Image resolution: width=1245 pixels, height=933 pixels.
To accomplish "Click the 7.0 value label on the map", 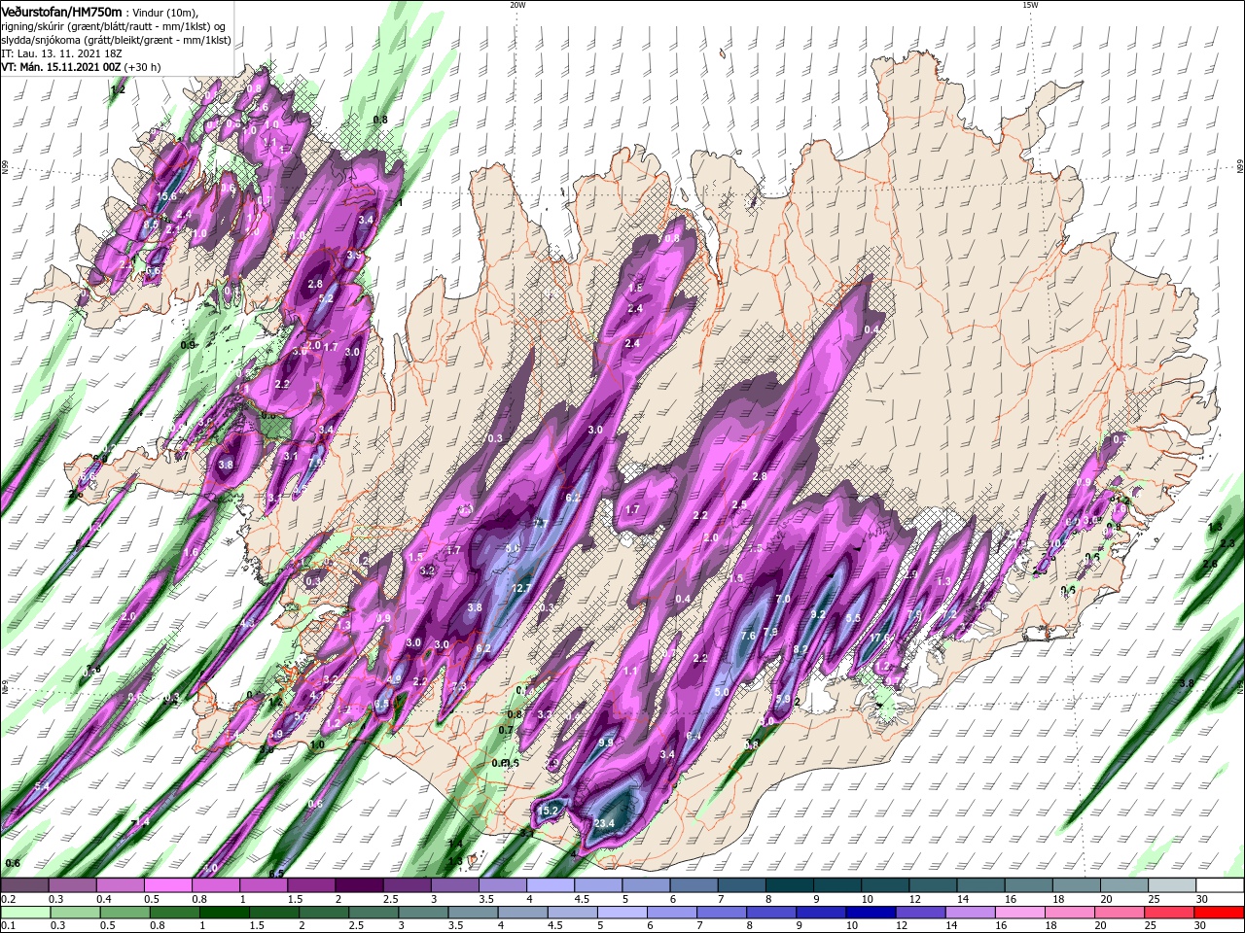I will point(783,600).
